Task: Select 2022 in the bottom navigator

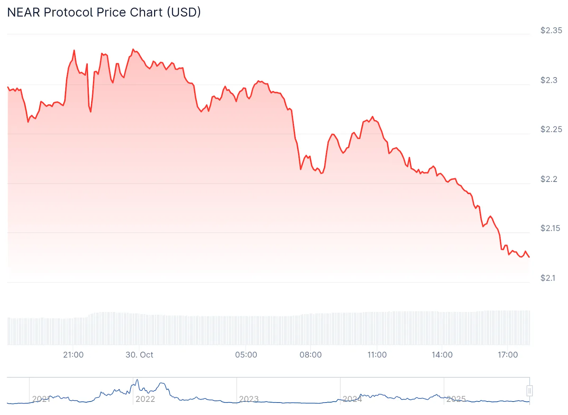Action: pyautogui.click(x=145, y=399)
